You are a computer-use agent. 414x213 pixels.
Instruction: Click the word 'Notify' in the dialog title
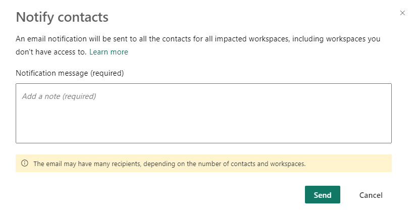(x=36, y=17)
